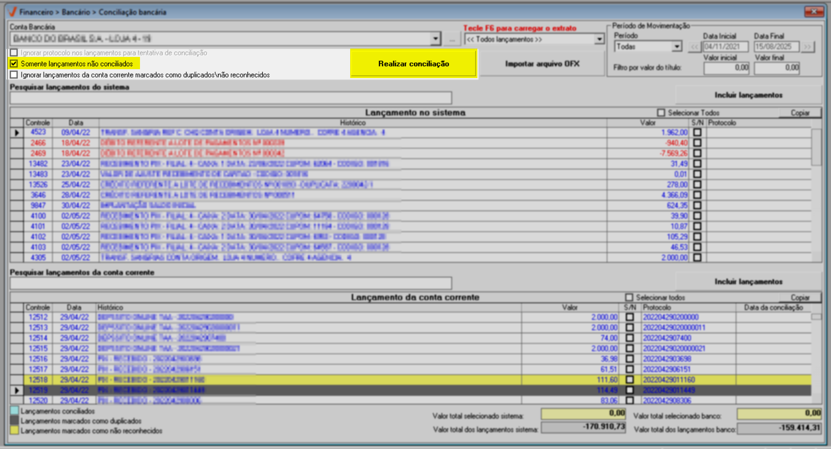Screen dimensions: 831x449
Task: Click the 'Importar arquivo OFX' button
Action: (x=542, y=64)
